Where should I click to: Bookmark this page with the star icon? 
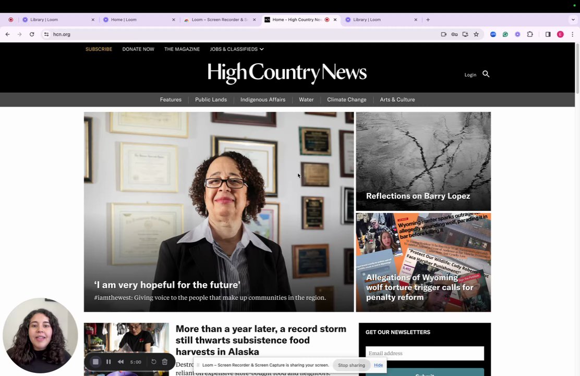[x=476, y=34]
